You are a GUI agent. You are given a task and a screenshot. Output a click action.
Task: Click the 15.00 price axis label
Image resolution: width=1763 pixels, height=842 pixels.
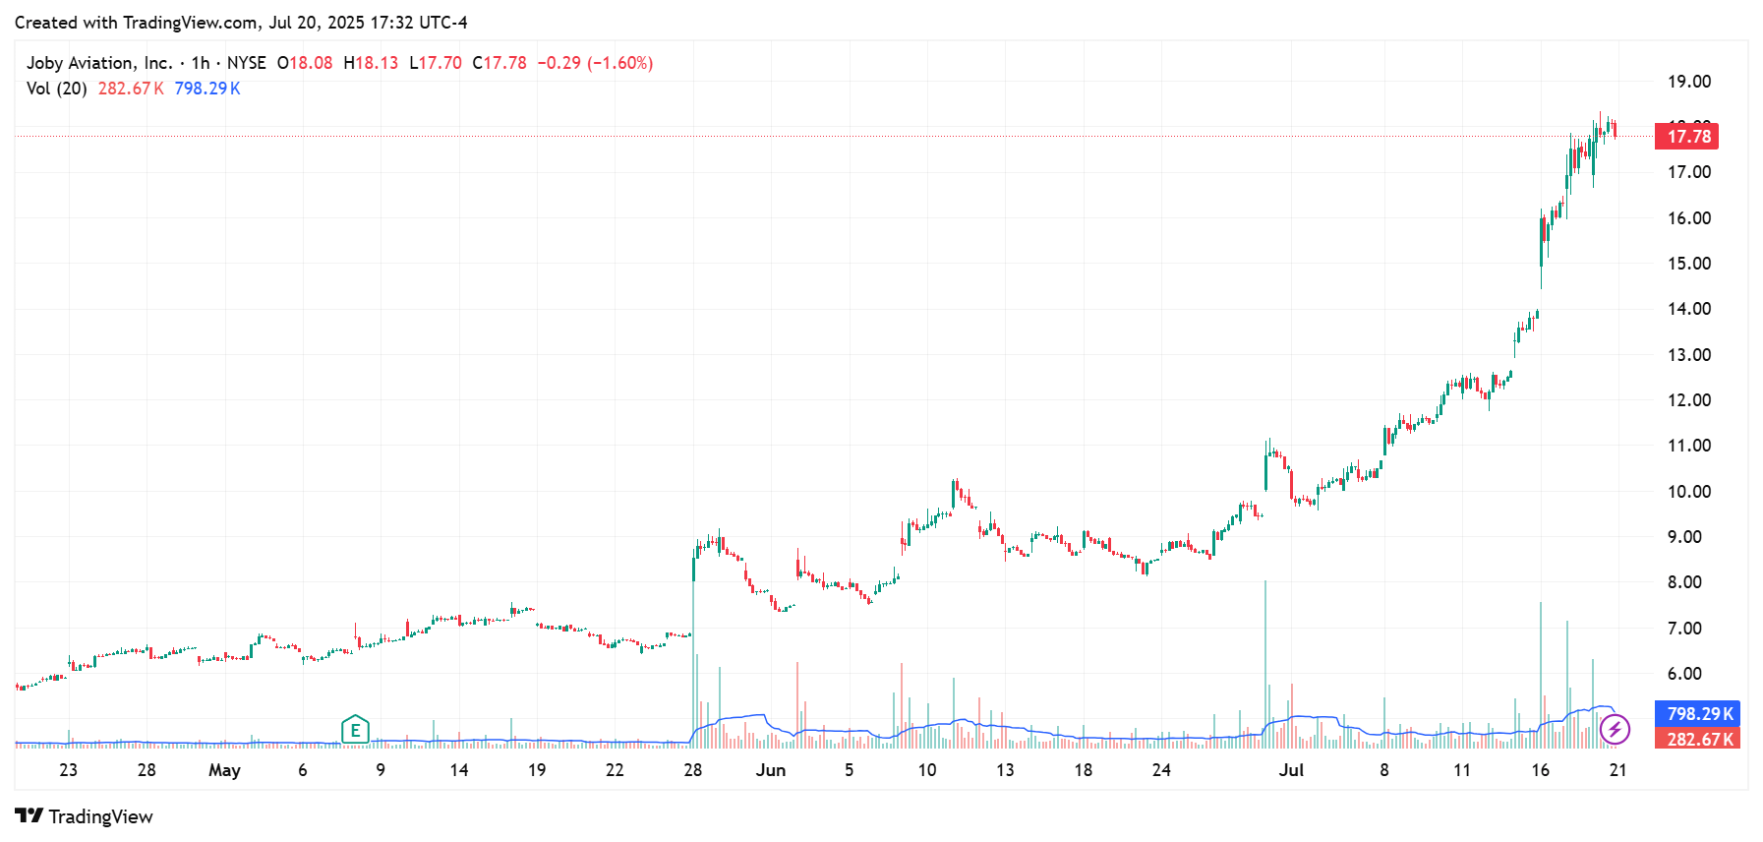point(1689,264)
